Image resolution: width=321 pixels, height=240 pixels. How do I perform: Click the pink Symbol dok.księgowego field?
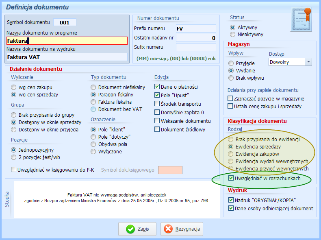pyautogui.click(x=170, y=170)
